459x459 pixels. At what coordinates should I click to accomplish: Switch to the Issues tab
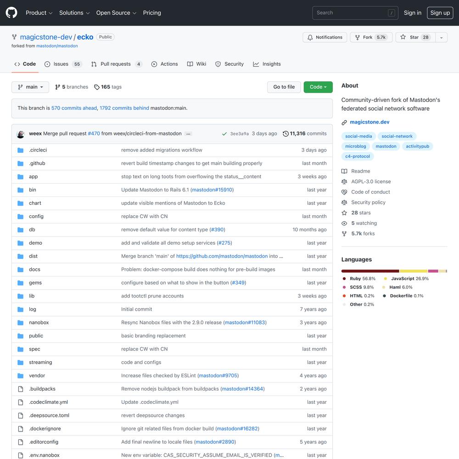63,64
